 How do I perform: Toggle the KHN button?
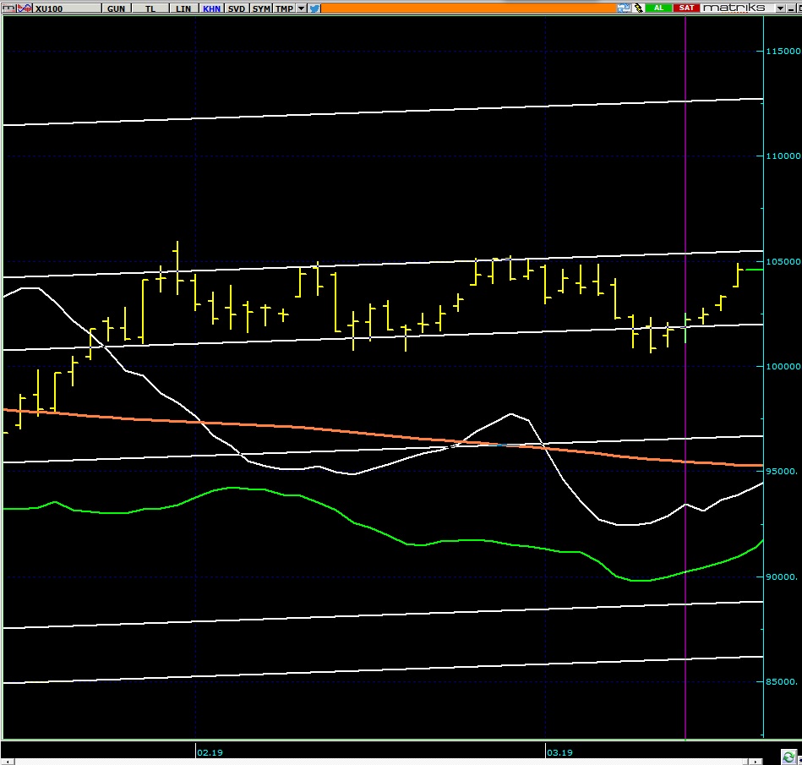tap(211, 8)
